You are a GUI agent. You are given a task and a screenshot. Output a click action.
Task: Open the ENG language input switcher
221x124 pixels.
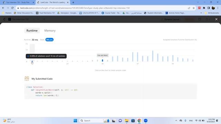(x=191, y=121)
